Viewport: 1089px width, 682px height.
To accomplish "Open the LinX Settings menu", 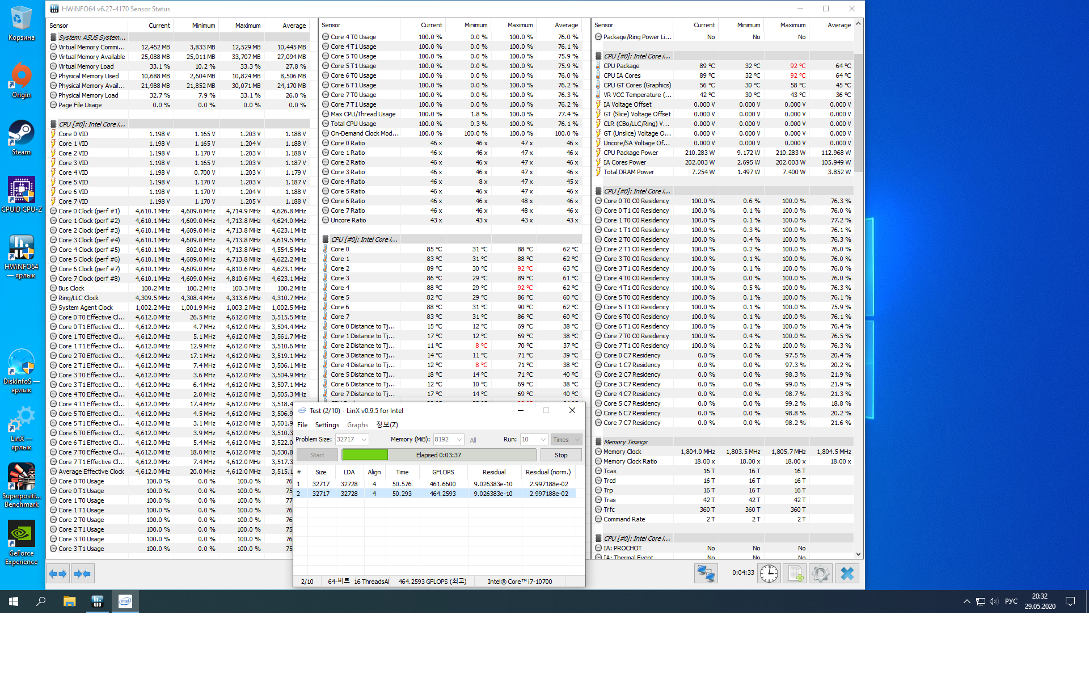I will tap(327, 425).
